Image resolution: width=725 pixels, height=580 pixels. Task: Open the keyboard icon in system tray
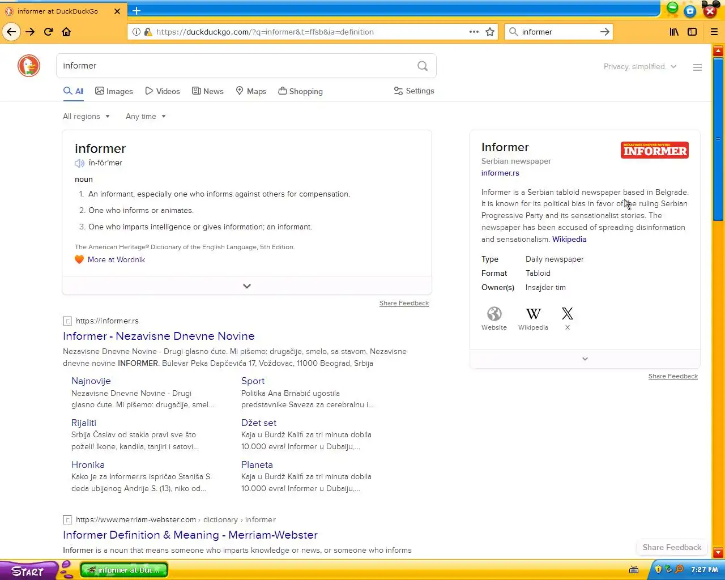point(634,569)
